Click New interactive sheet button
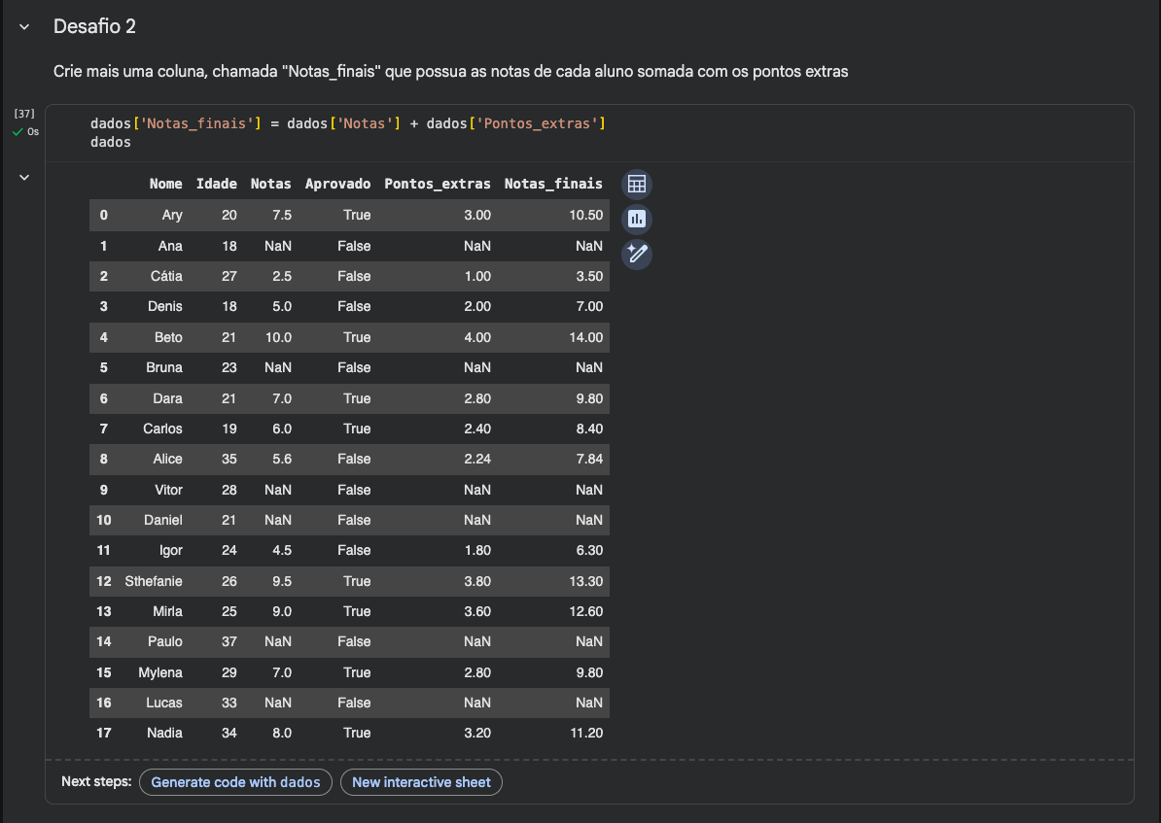The width and height of the screenshot is (1161, 823). coord(421,782)
